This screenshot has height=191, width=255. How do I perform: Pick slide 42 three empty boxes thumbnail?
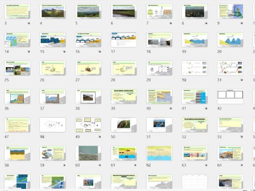click(230, 97)
